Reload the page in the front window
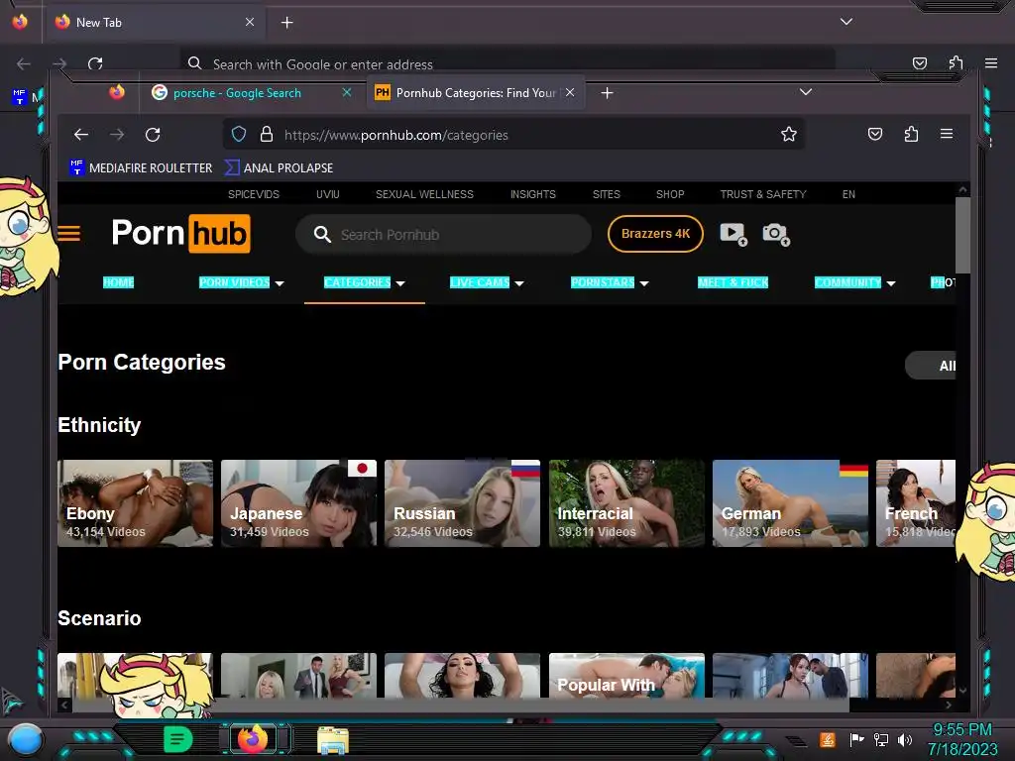1015x761 pixels. (153, 135)
